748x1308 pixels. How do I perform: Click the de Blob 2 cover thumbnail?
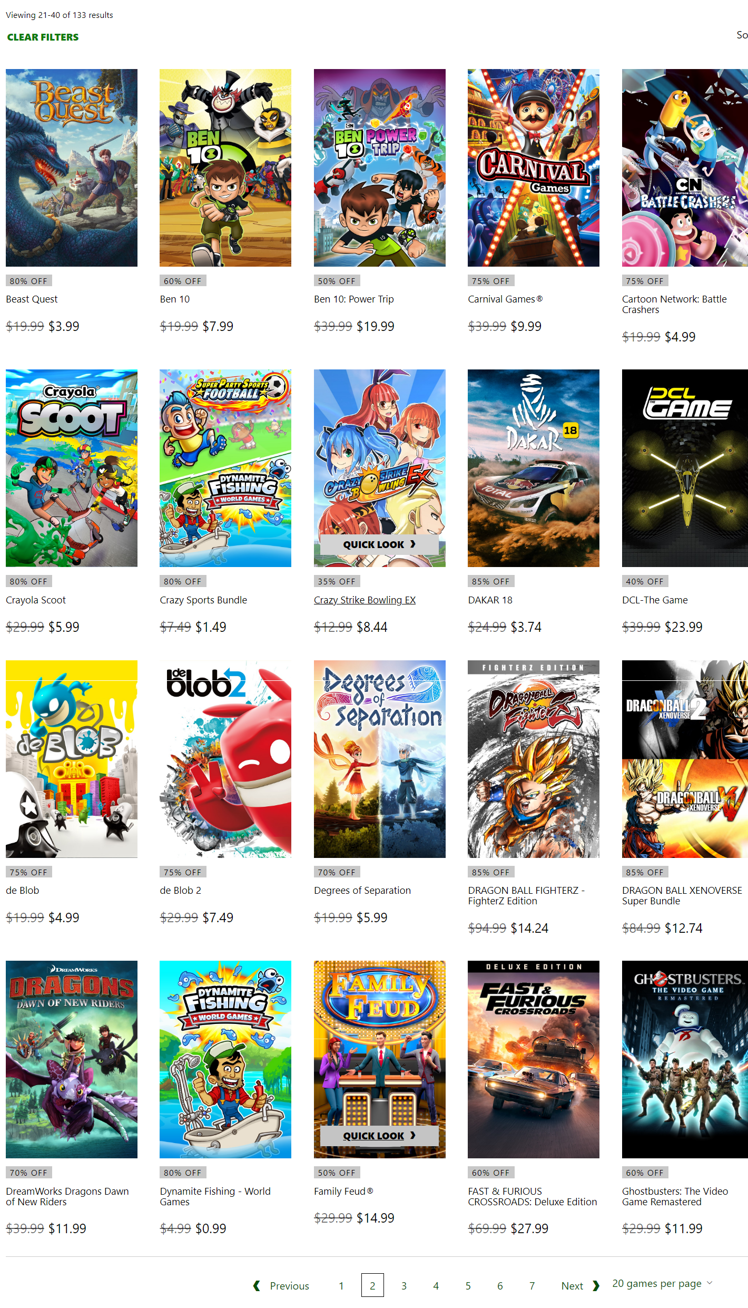pyautogui.click(x=225, y=759)
